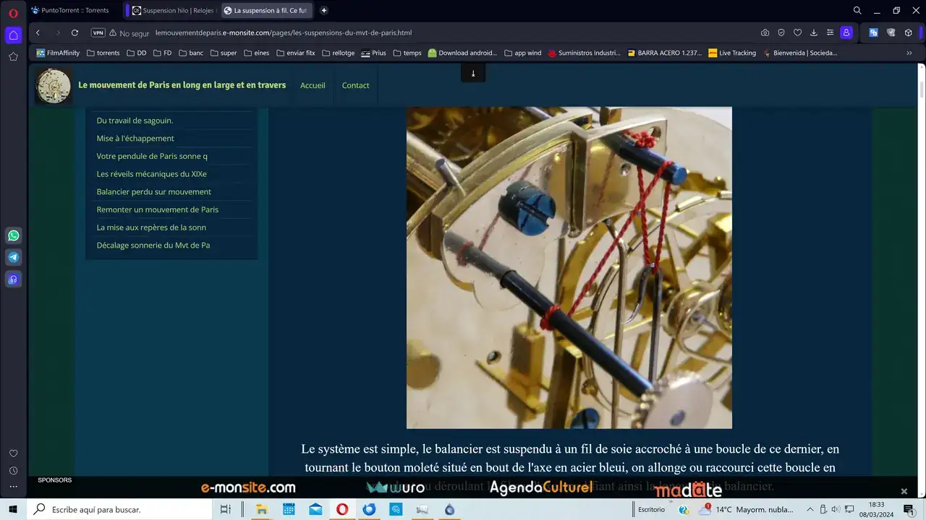The height and width of the screenshot is (520, 926).
Task: Open the extensions cube icon
Action: [x=909, y=32]
